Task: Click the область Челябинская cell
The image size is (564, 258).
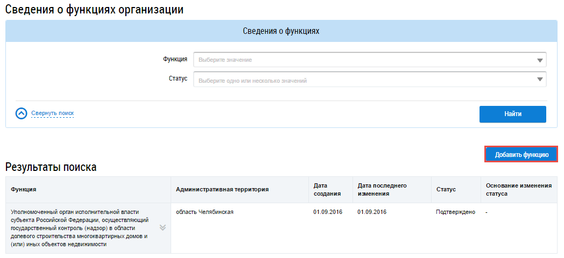Action: click(x=205, y=212)
